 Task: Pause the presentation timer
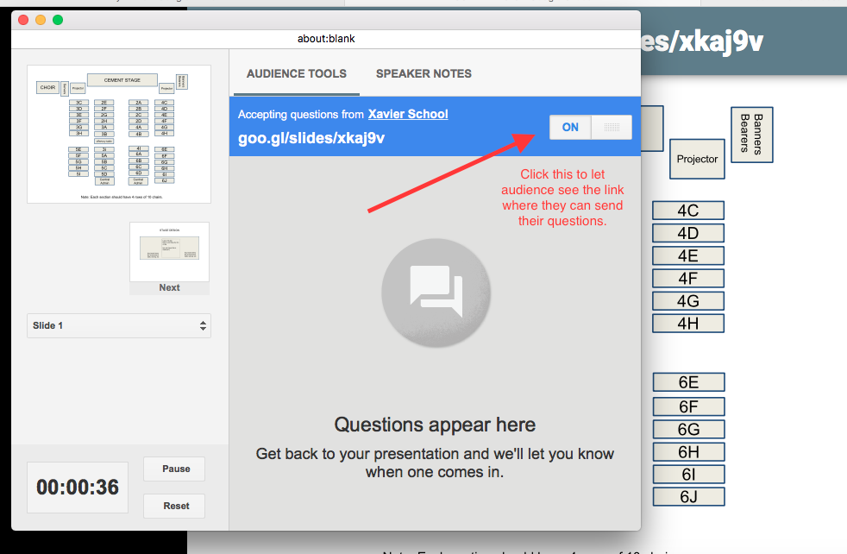176,469
